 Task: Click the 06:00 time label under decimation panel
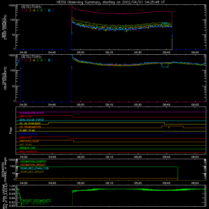point(195,183)
